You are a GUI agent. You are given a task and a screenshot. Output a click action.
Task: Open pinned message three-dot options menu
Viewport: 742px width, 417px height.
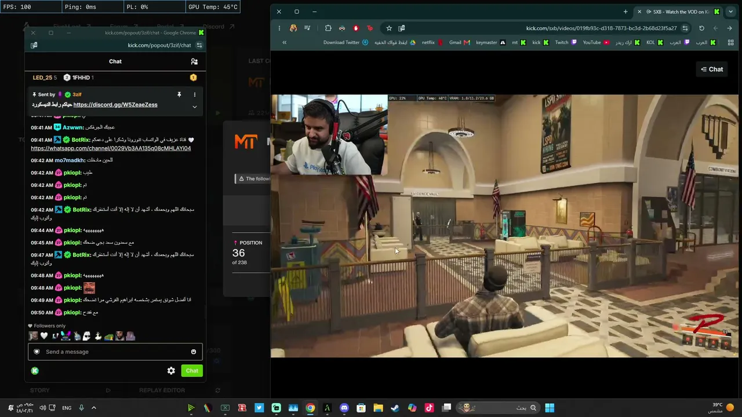[195, 94]
